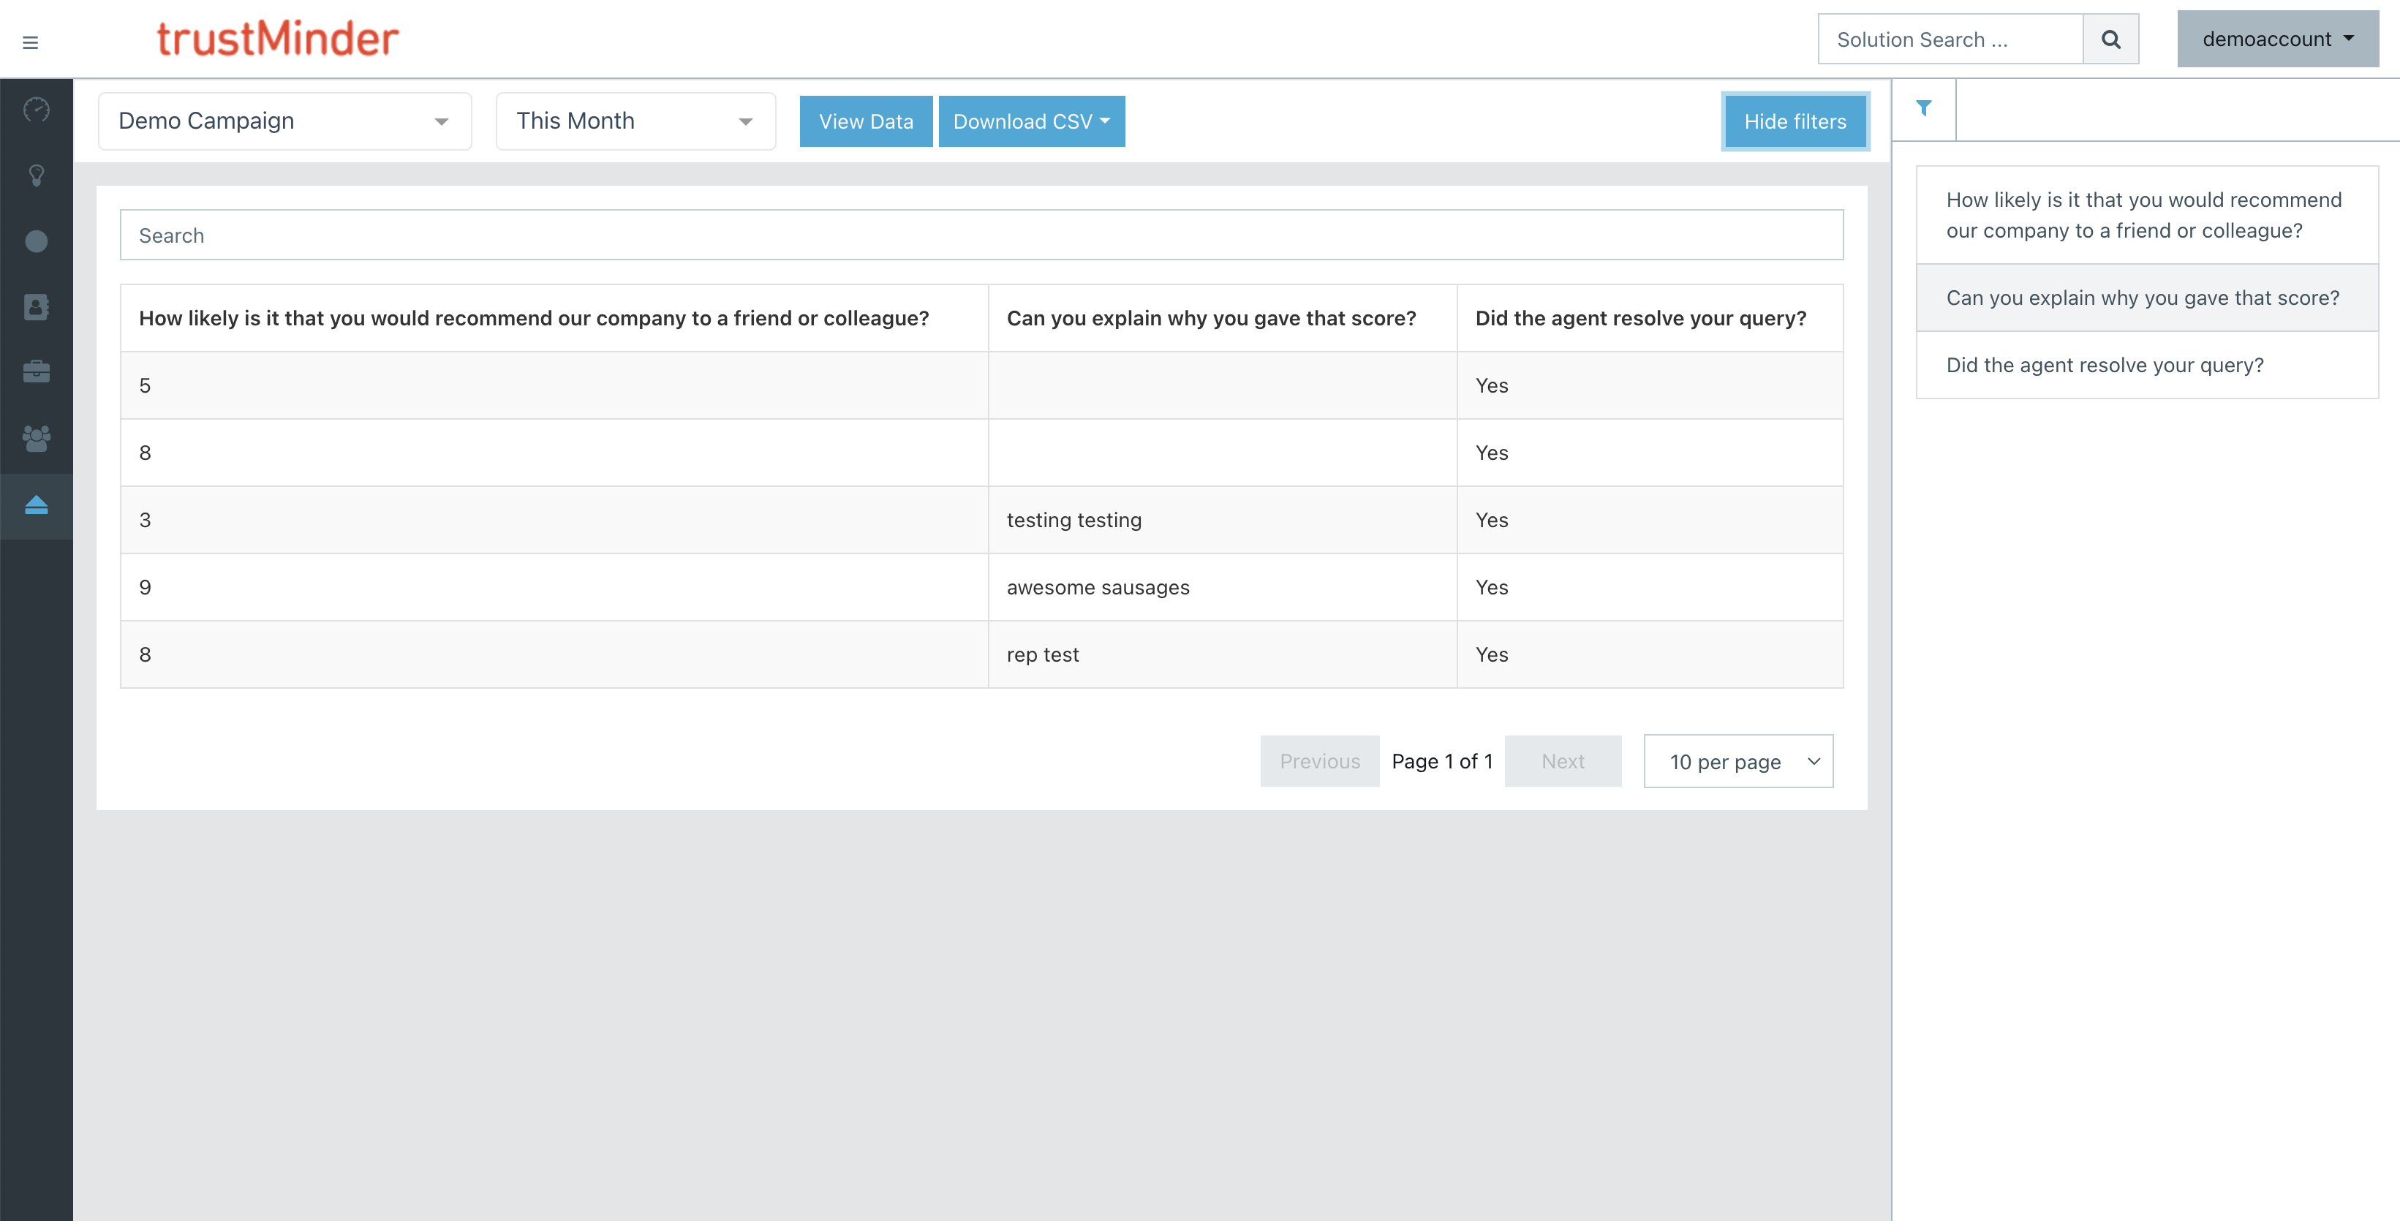Open the demoaccount user menu

tap(2277, 39)
